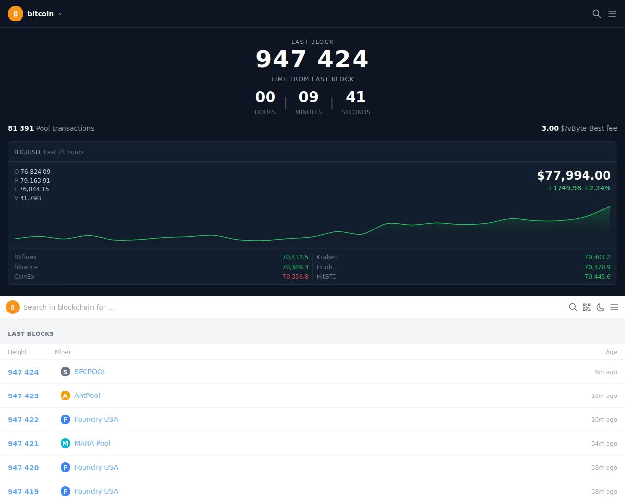Click the Height column header
Viewport: 625px width, 500px height.
(x=18, y=352)
